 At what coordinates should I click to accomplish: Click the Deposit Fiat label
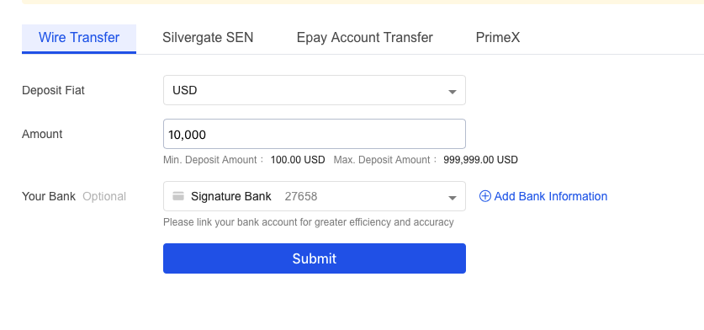coord(53,90)
